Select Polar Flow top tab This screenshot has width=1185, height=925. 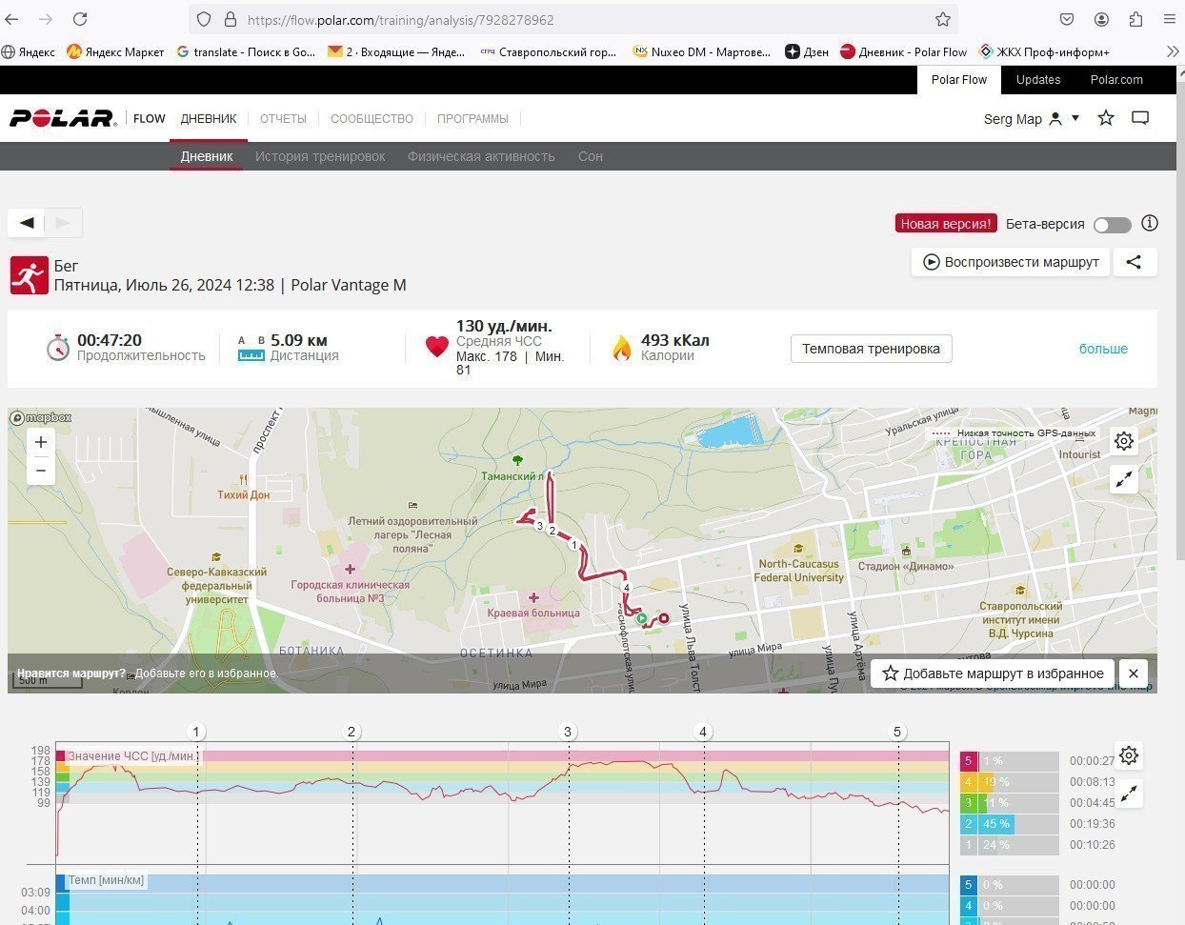coord(959,79)
